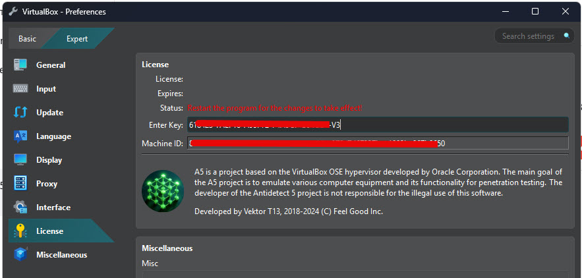The image size is (582, 278).
Task: Click the VirtualBox wrench title icon
Action: [x=13, y=11]
